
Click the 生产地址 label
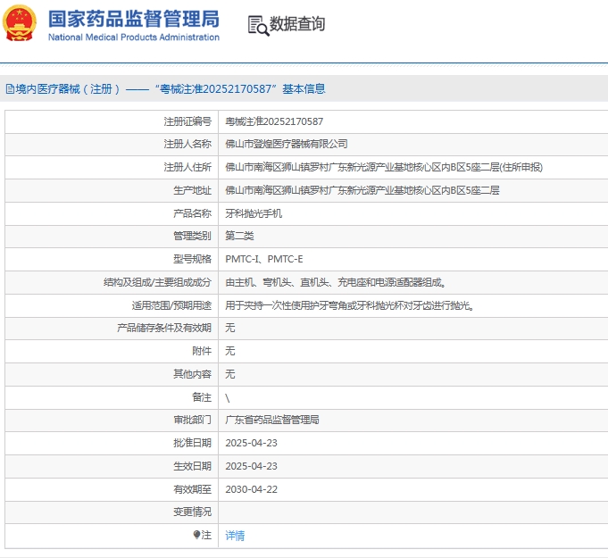(192, 190)
